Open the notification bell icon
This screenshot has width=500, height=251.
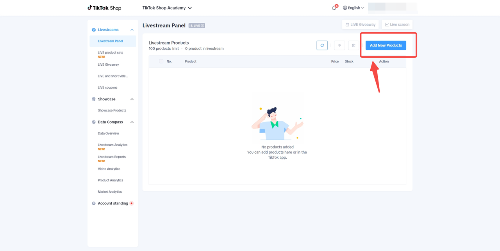pos(334,8)
